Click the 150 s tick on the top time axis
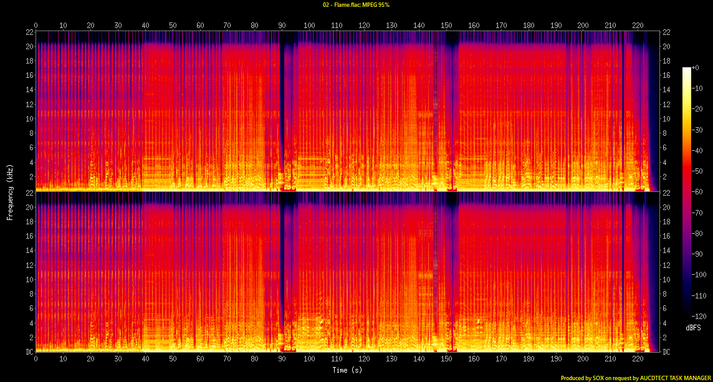 click(x=446, y=26)
